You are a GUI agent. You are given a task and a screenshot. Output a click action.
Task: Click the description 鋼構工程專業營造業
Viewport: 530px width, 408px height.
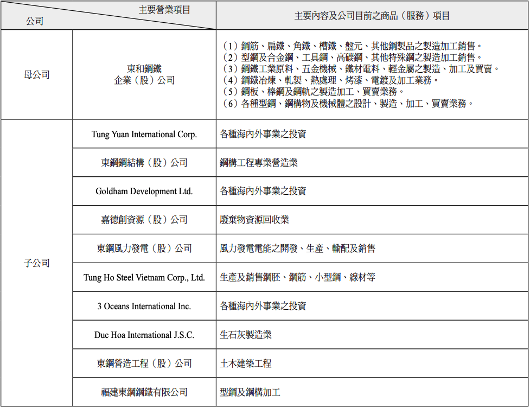[259, 163]
